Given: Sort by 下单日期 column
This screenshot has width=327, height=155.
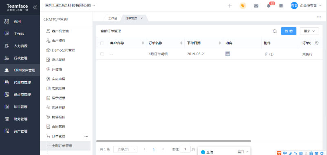Looking at the screenshot, I should tap(220, 43).
